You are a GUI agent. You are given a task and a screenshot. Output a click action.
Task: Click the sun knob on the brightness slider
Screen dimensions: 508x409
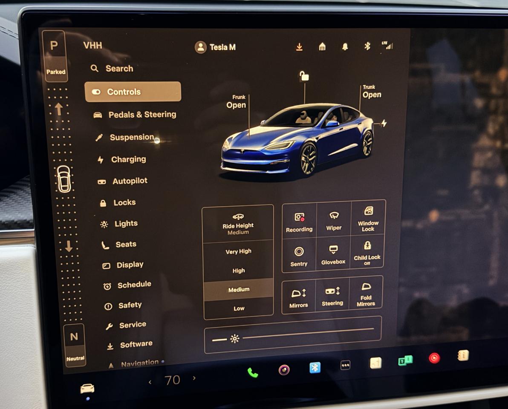[x=234, y=339]
